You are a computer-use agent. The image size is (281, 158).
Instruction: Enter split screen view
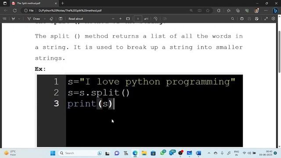tap(199, 11)
